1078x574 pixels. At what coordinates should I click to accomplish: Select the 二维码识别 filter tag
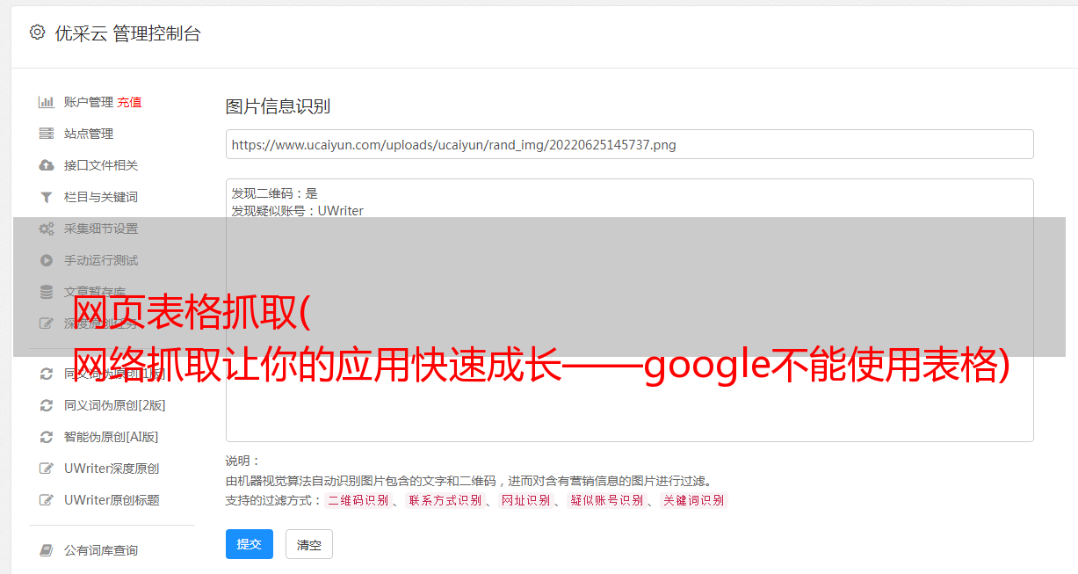pyautogui.click(x=358, y=500)
